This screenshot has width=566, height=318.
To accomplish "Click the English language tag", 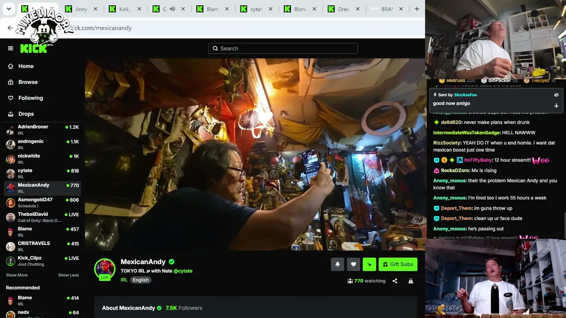I will tap(141, 280).
